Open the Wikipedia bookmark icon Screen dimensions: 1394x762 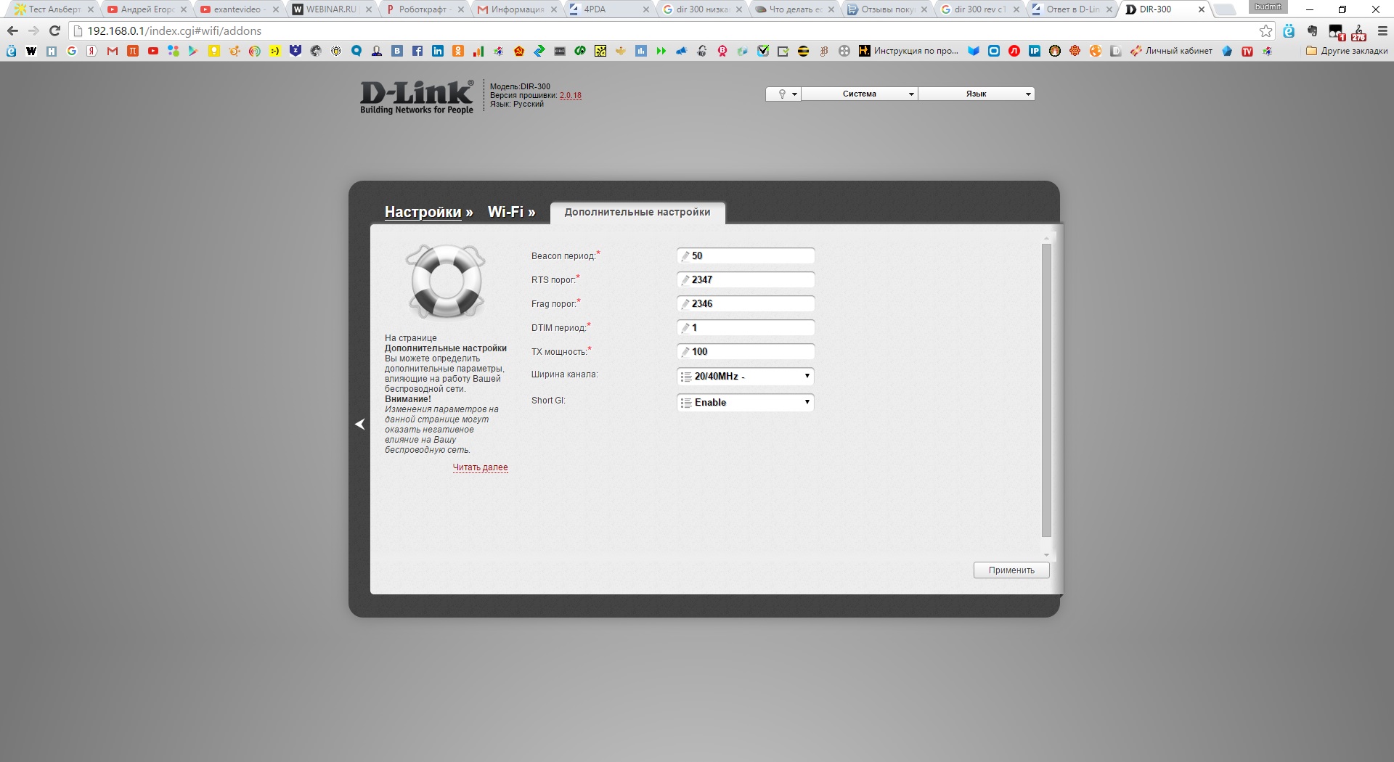tap(31, 51)
